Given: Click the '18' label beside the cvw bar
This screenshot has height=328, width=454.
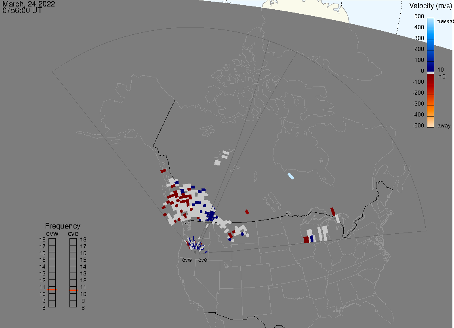Looking at the screenshot, I should [42, 239].
